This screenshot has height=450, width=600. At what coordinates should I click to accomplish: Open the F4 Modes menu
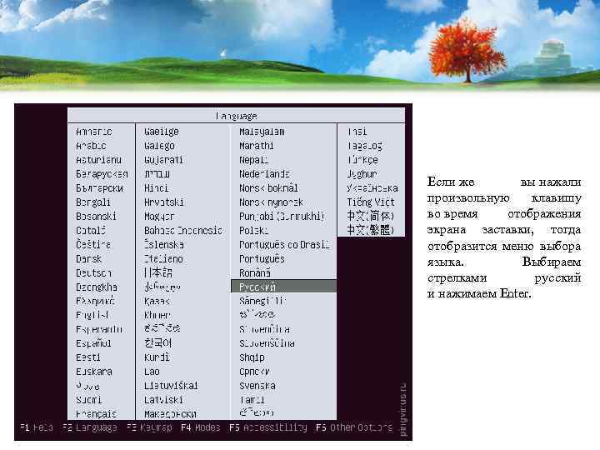click(201, 427)
